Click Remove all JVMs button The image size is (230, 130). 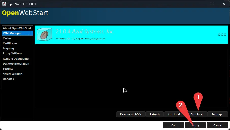[x=131, y=114]
